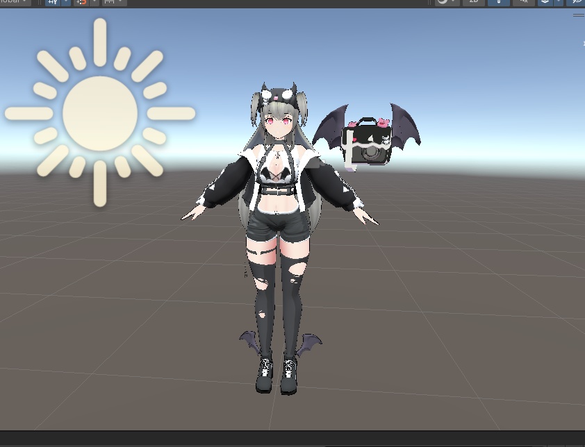Select the scene lighting bulb icon
The height and width of the screenshot is (447, 585).
(x=499, y=2)
